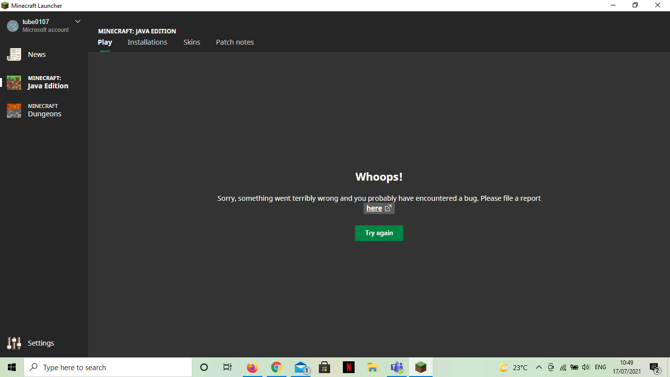Open the Action Center notifications icon
This screenshot has height=377, width=670.
(654, 367)
